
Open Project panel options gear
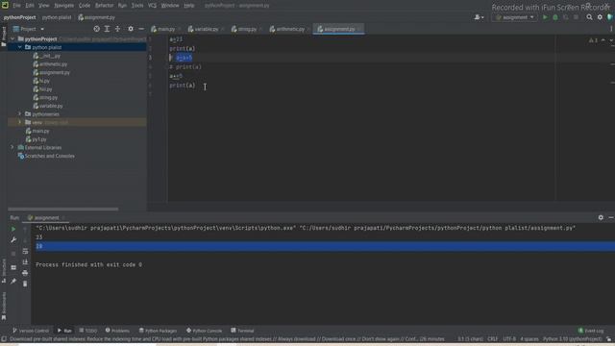(x=131, y=29)
